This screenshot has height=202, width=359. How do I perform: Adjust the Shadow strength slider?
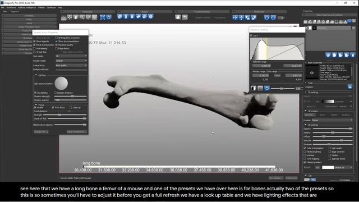(x=70, y=97)
